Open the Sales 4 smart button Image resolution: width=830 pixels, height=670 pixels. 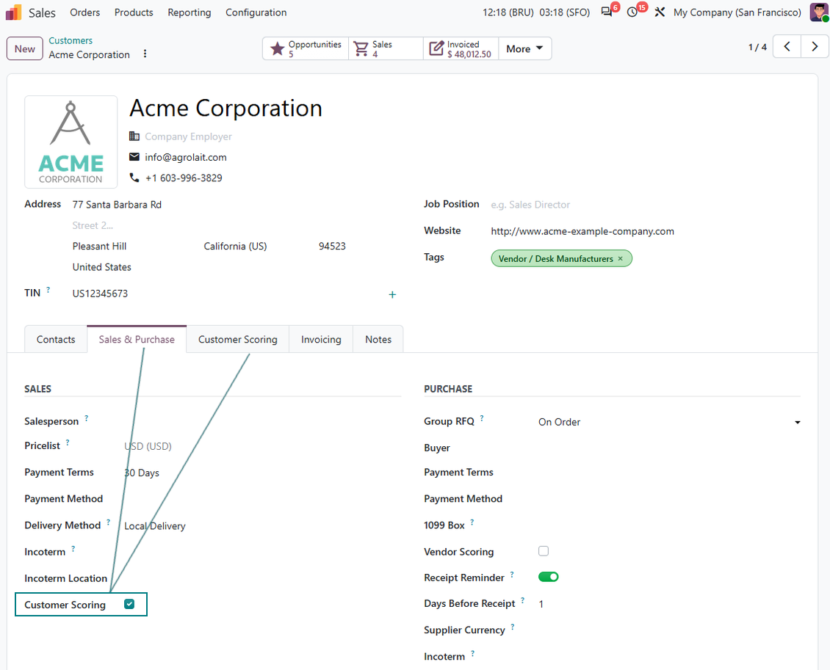coord(386,48)
